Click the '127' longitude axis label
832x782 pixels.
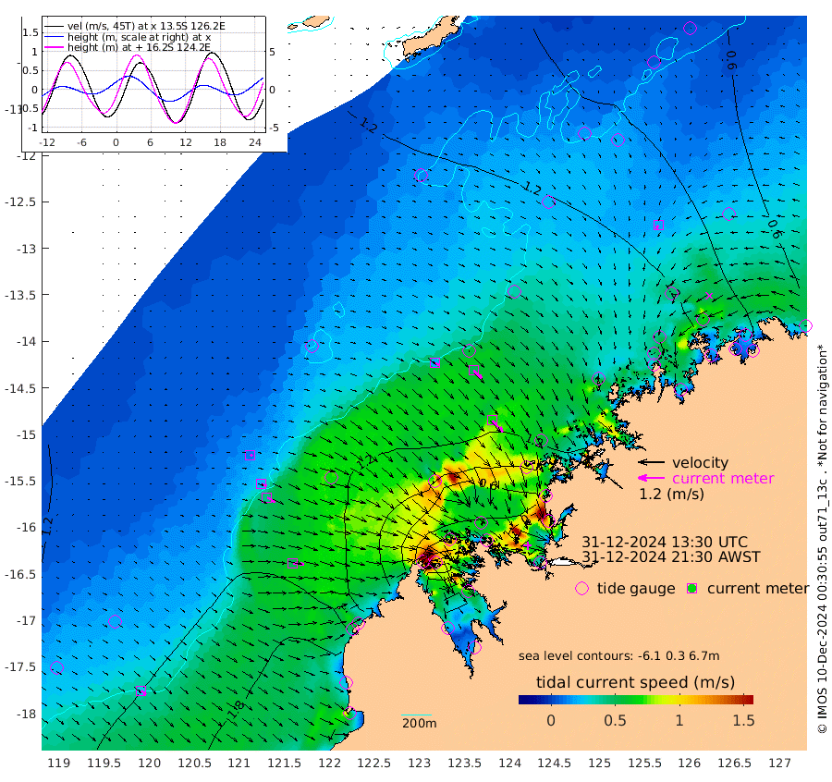(x=779, y=763)
